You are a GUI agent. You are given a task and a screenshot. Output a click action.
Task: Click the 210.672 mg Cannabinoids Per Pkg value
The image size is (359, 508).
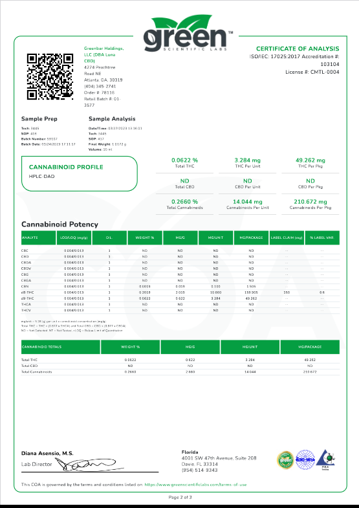coord(310,201)
